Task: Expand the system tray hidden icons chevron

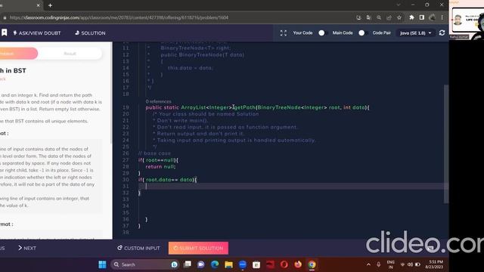Action: click(x=368, y=264)
